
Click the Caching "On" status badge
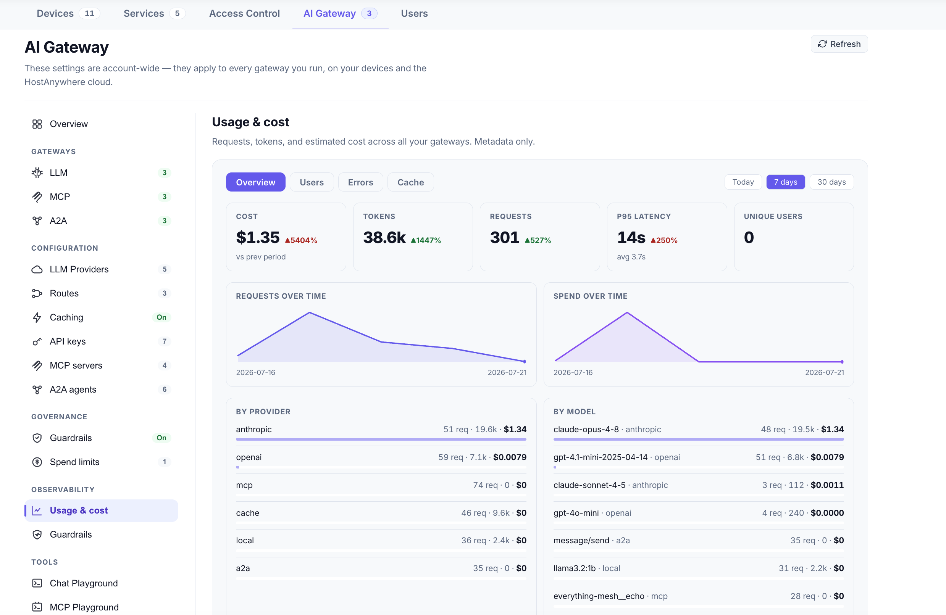(161, 317)
